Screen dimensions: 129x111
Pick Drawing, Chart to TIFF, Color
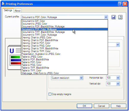point(64,51)
